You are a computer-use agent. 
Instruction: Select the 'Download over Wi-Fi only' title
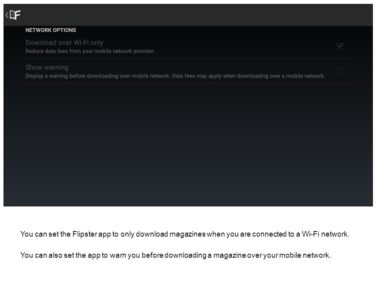(64, 43)
